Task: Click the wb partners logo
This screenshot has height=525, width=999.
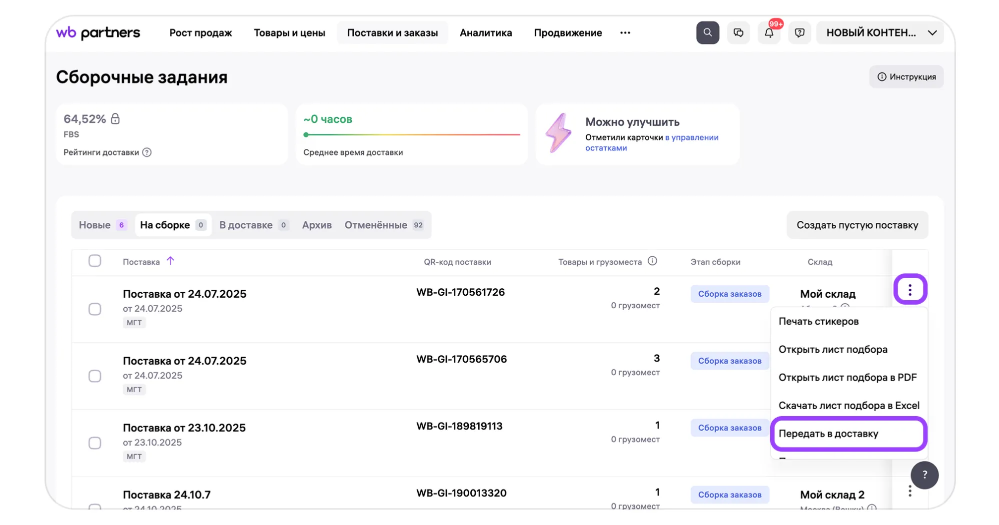Action: 98,33
